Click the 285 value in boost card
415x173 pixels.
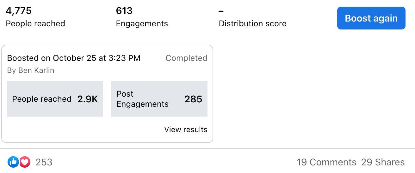click(193, 99)
